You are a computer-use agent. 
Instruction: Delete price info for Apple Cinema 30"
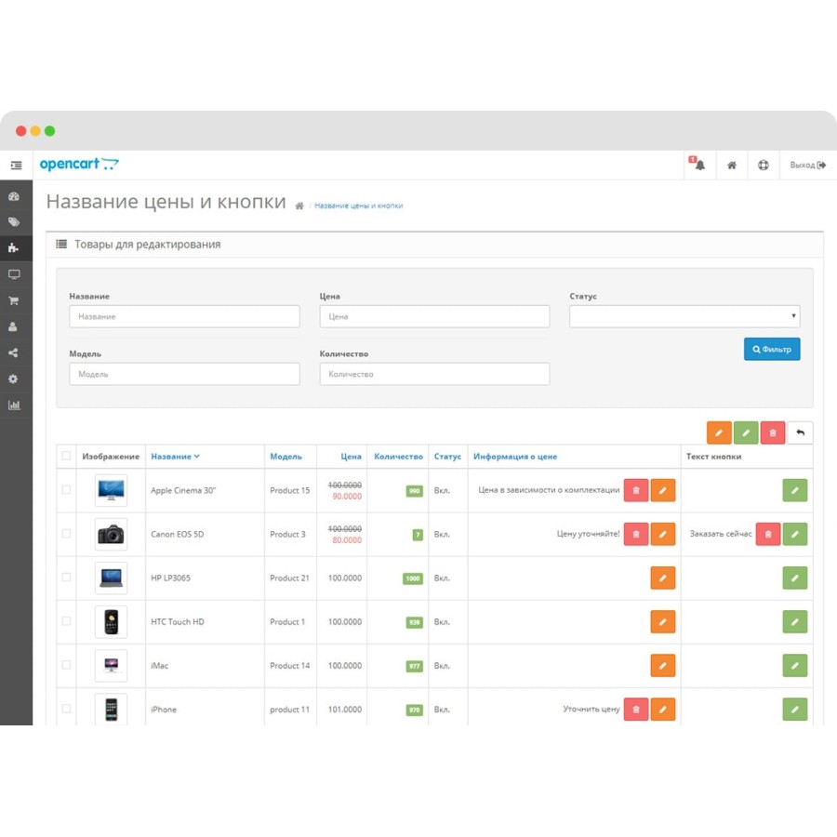pyautogui.click(x=636, y=490)
